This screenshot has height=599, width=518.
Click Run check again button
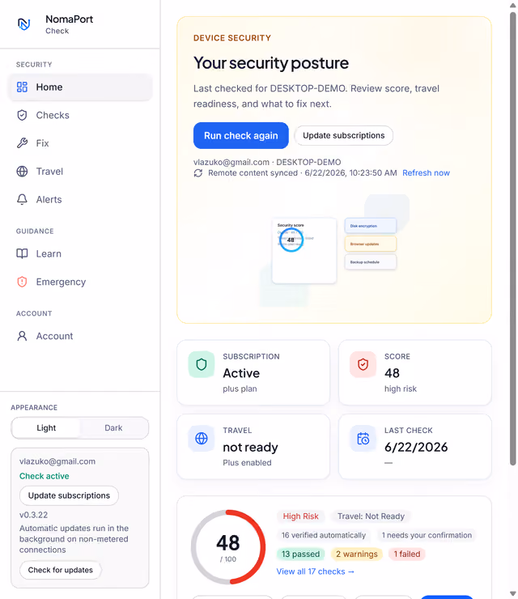[x=240, y=136]
